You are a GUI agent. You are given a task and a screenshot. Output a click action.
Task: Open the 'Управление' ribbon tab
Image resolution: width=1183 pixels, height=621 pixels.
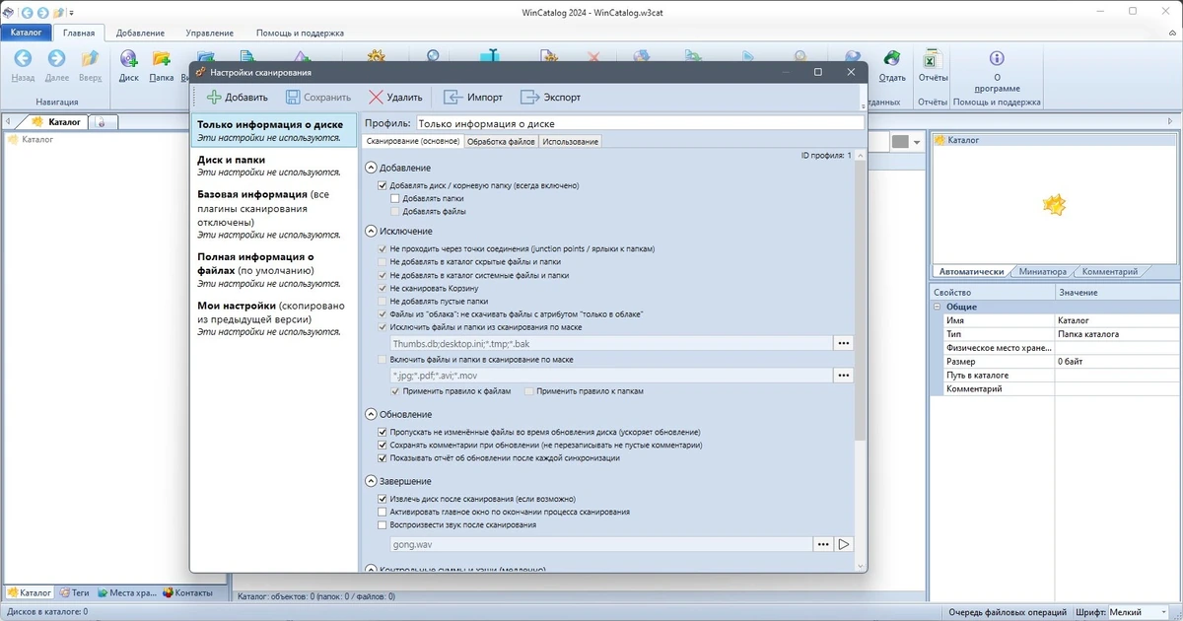pos(209,33)
